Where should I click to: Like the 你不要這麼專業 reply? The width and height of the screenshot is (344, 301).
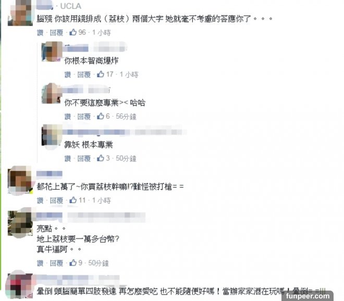point(68,117)
